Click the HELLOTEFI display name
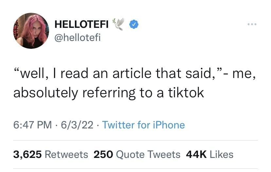 82,24
